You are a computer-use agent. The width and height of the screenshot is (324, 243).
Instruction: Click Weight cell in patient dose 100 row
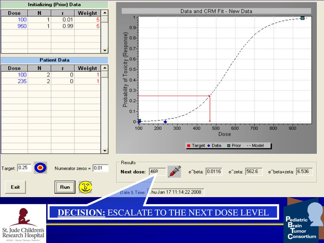87,75
